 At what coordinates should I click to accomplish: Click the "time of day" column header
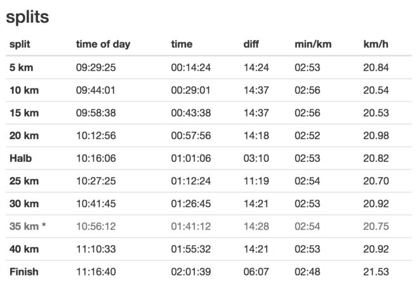[103, 44]
